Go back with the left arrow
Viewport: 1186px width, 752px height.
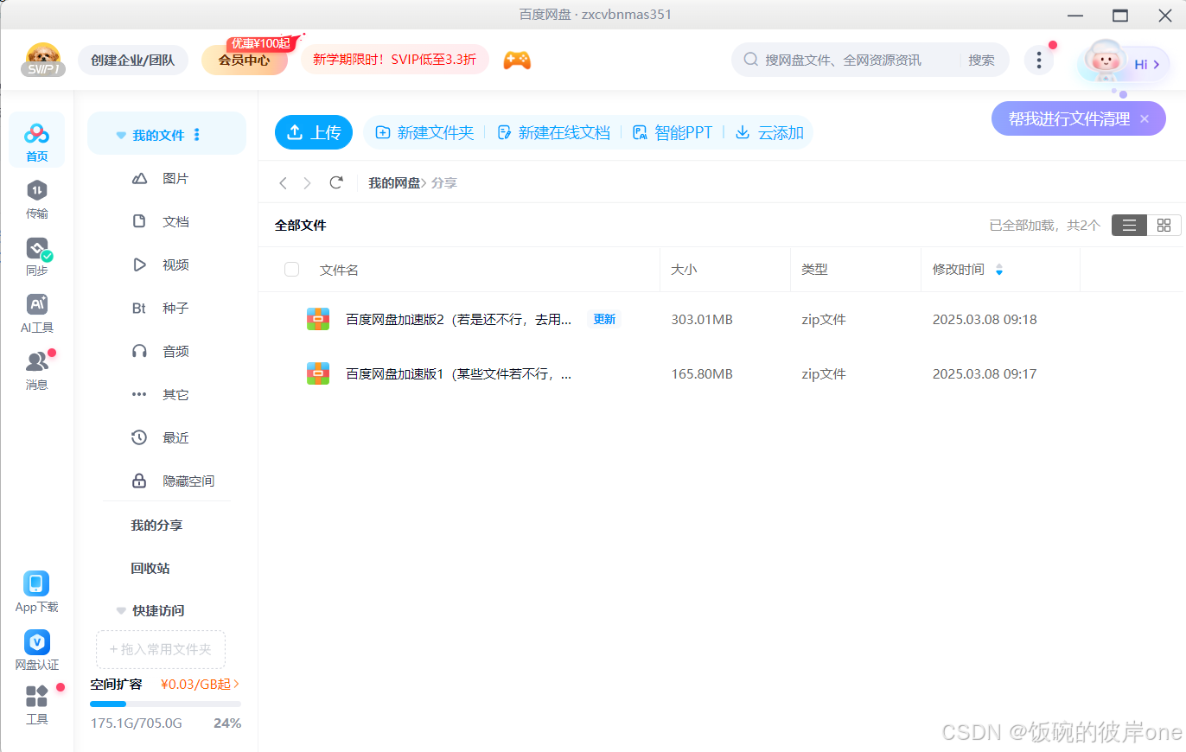[283, 183]
